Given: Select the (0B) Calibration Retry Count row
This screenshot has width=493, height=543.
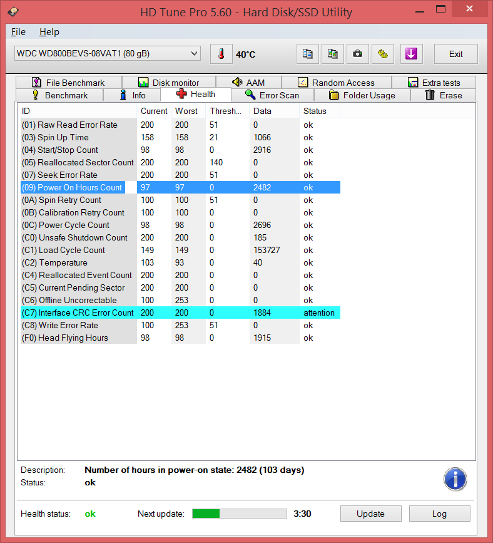Looking at the screenshot, I should coord(180,212).
